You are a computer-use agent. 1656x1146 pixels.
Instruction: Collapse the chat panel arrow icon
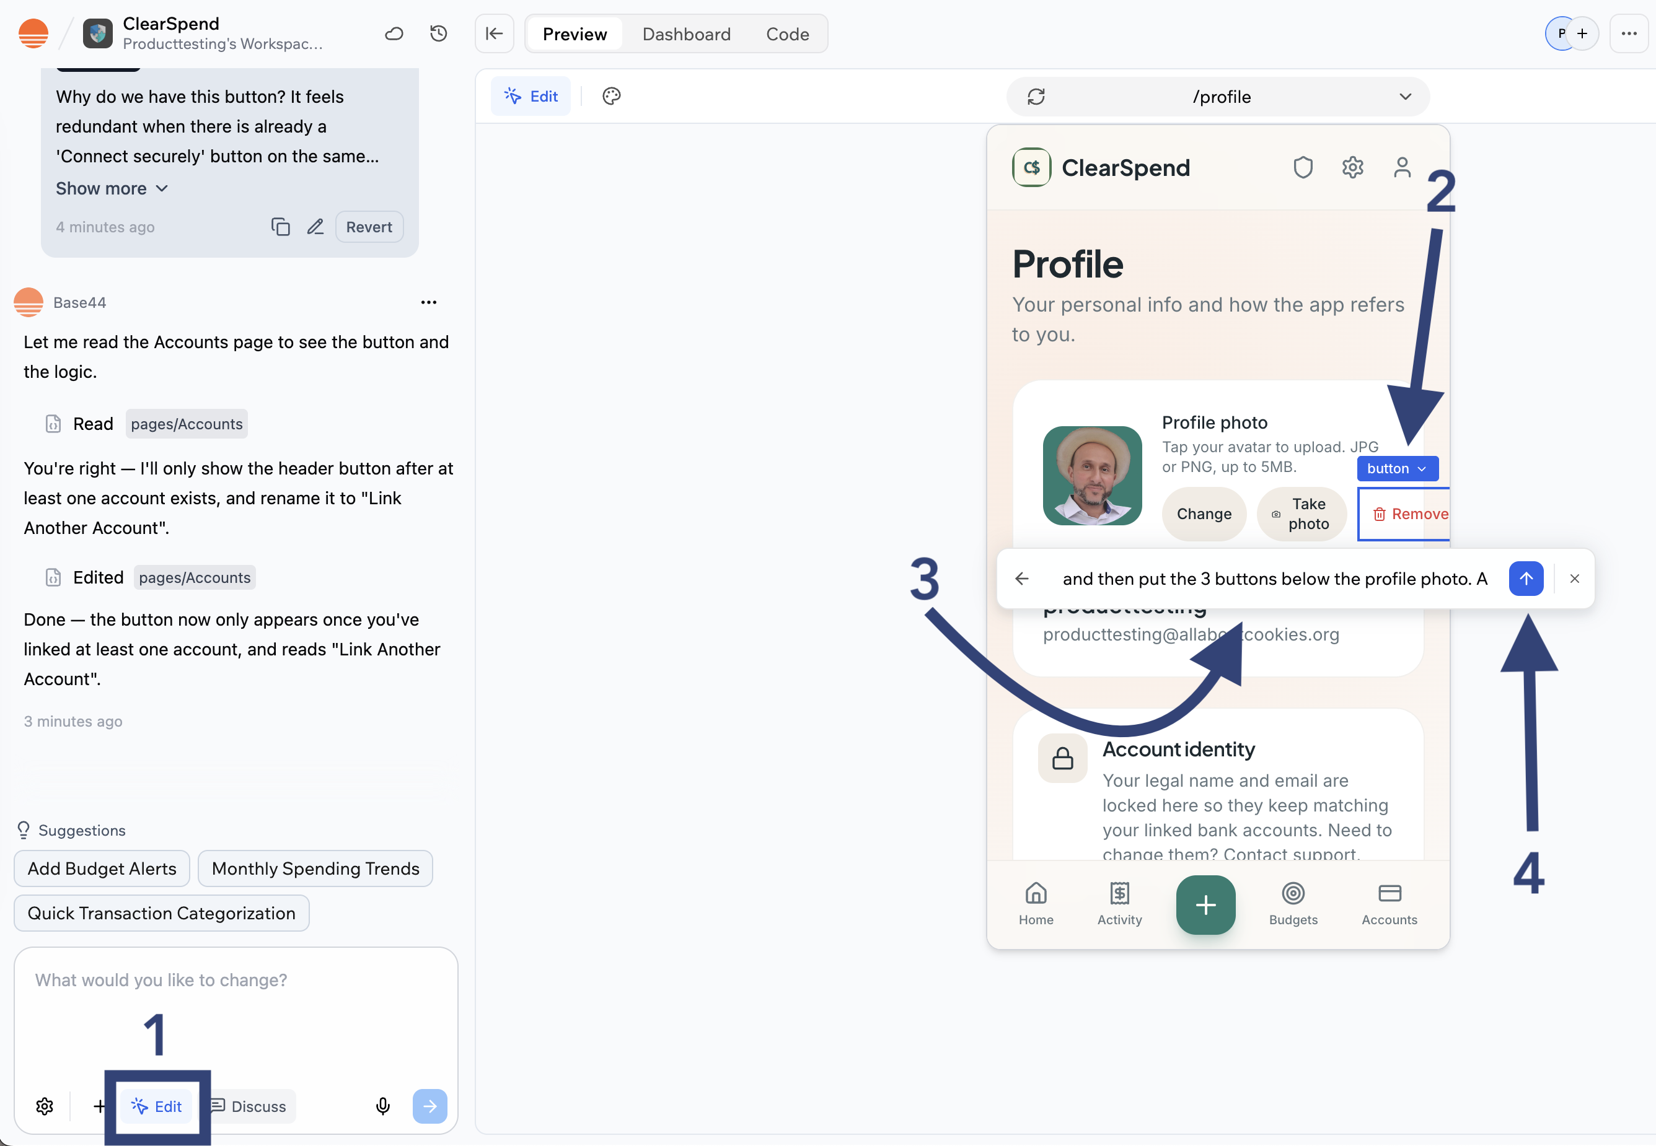[495, 33]
